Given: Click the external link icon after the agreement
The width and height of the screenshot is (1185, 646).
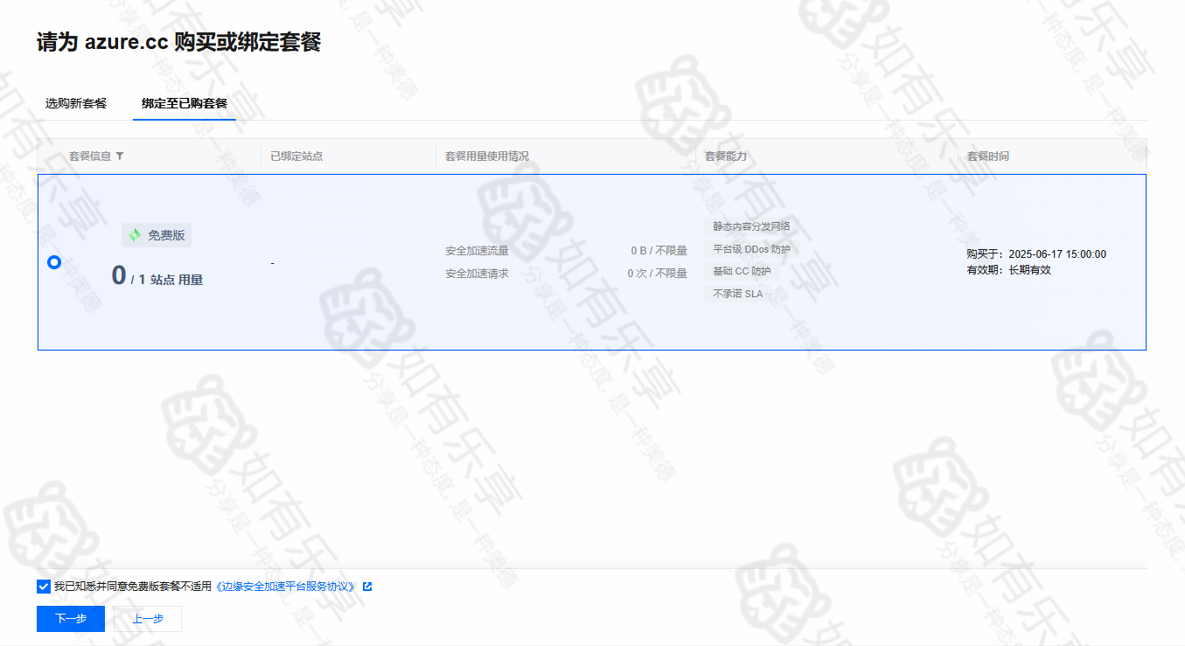Looking at the screenshot, I should [x=367, y=587].
